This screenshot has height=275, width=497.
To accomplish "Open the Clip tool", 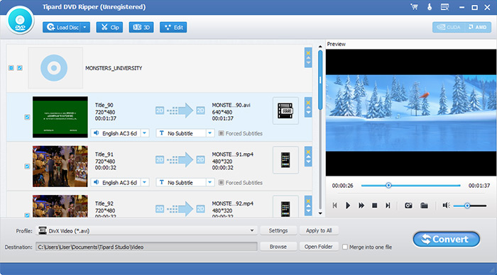I will point(109,27).
